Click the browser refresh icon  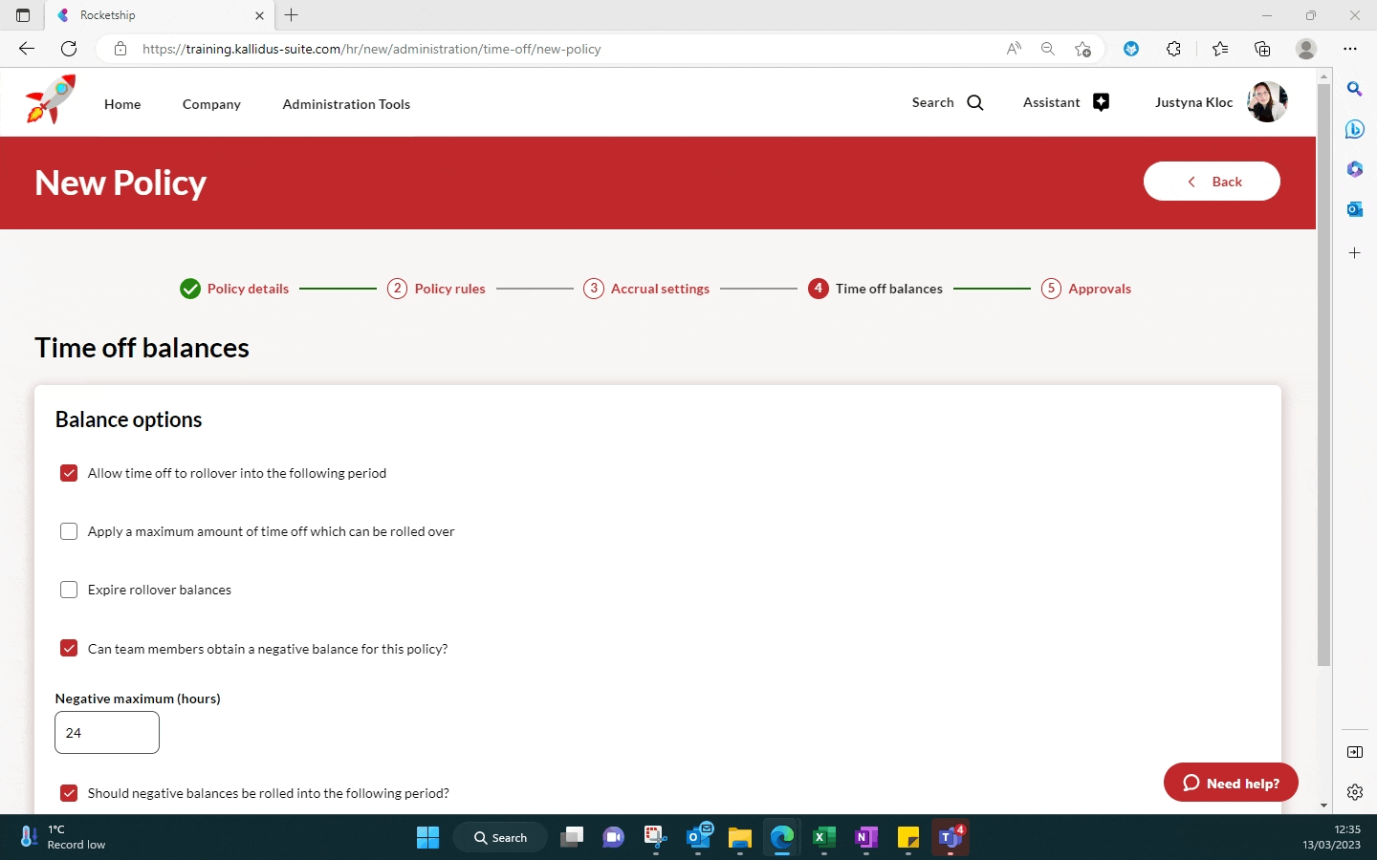tap(69, 49)
